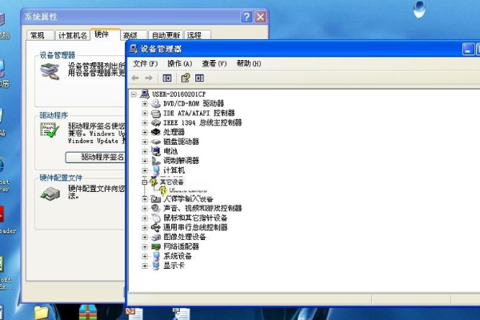The width and height of the screenshot is (480, 320).
Task: Select the 网络适配器 network adapter icon
Action: point(155,246)
